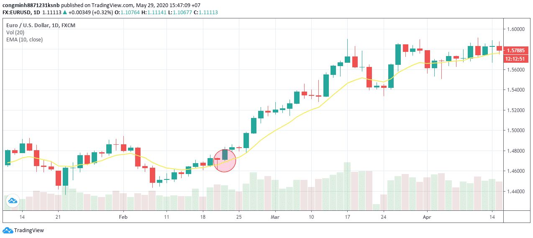This screenshot has width=533, height=238.
Task: Click the Feb label on the time axis
Action: click(123, 217)
